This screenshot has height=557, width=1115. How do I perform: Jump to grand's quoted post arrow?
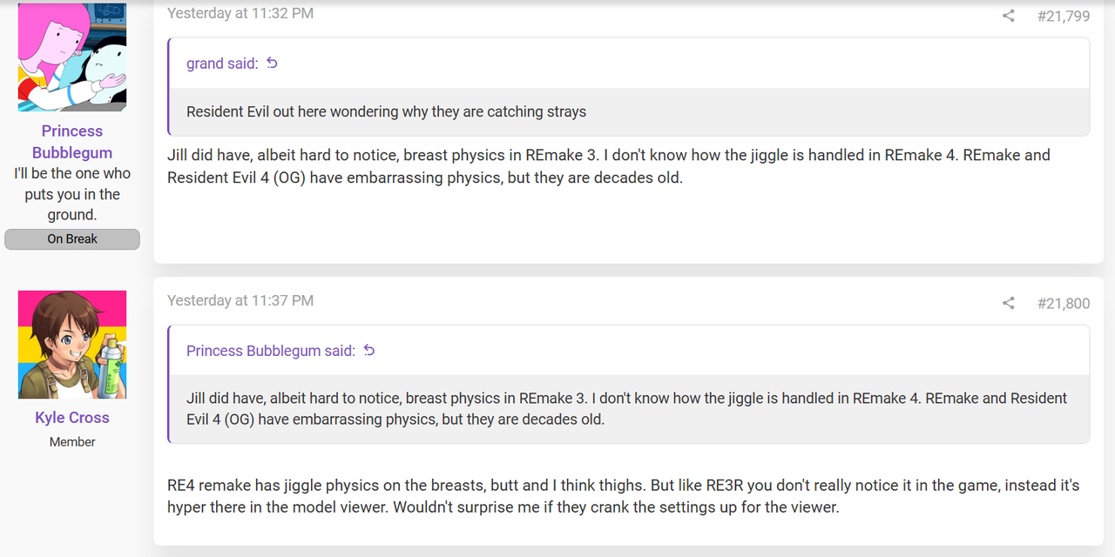click(x=272, y=63)
